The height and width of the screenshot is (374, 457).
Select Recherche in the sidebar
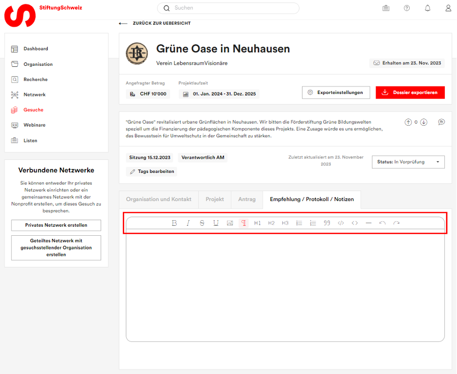(x=35, y=79)
